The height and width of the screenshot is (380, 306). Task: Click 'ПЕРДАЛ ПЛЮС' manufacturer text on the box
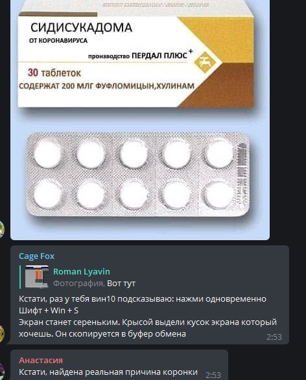(159, 56)
